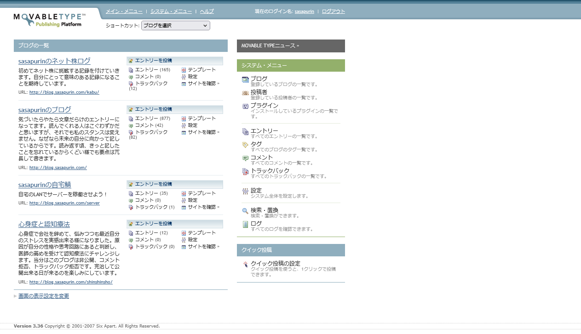Click the trackback icon beside トラックバック (82)
This screenshot has width=581, height=334.
point(131,133)
